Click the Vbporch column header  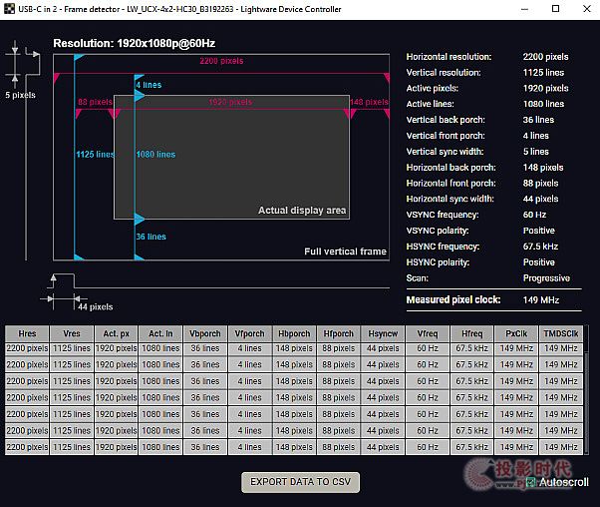(x=205, y=333)
